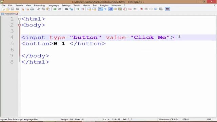
Task: Close the index.html tab with its X
Action: [17, 14]
